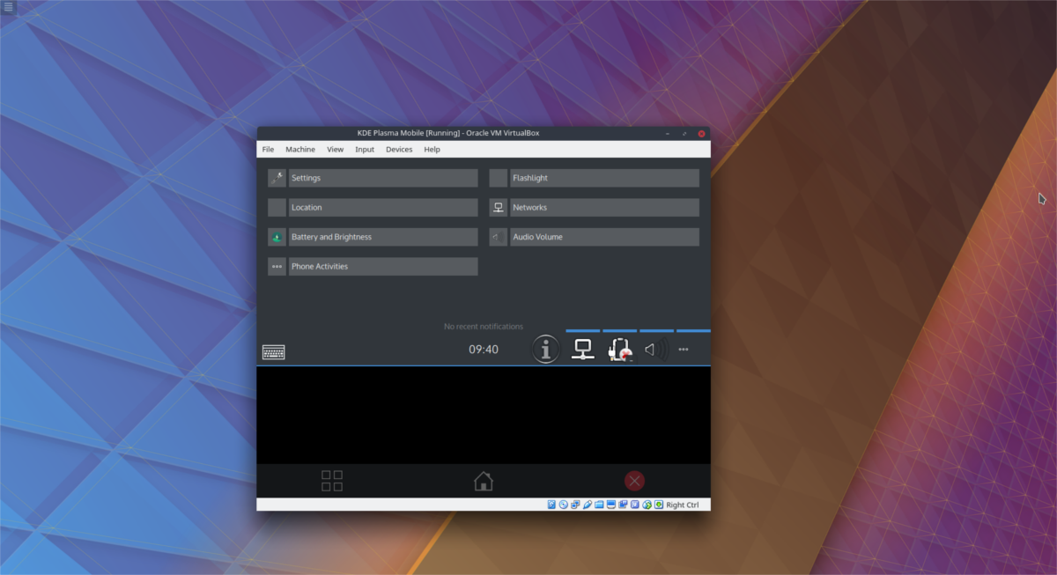The image size is (1057, 575).
Task: Open the Devices menu
Action: coord(399,150)
